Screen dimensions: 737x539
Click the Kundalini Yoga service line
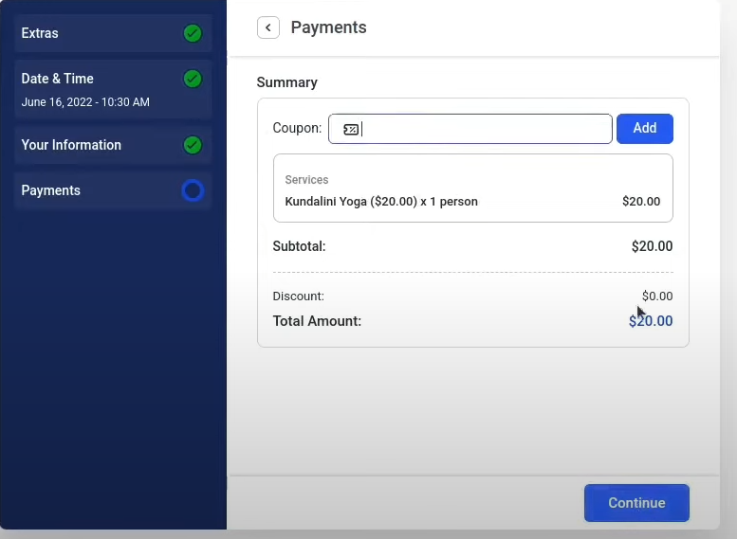coord(381,202)
